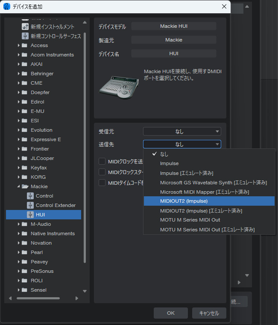This screenshot has width=278, height=325.
Task: Select MOTU M Series MIDI Out
Action: coord(190,220)
